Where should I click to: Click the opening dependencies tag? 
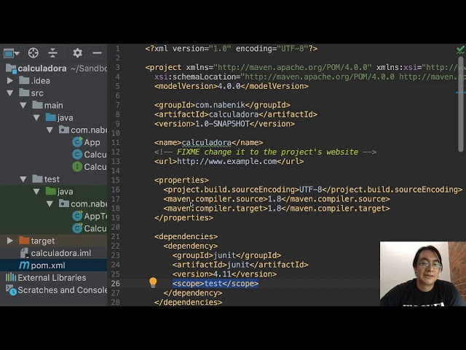tap(186, 236)
